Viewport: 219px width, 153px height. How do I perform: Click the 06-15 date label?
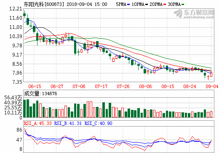click(x=35, y=86)
